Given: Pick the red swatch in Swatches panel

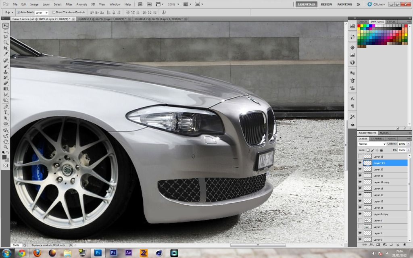Looking at the screenshot, I should [x=359, y=26].
